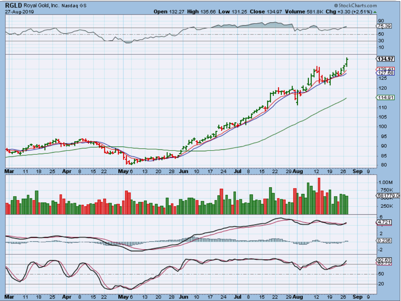
Task: Click the tallest red volume bar near Aug 12
Action: (319, 196)
